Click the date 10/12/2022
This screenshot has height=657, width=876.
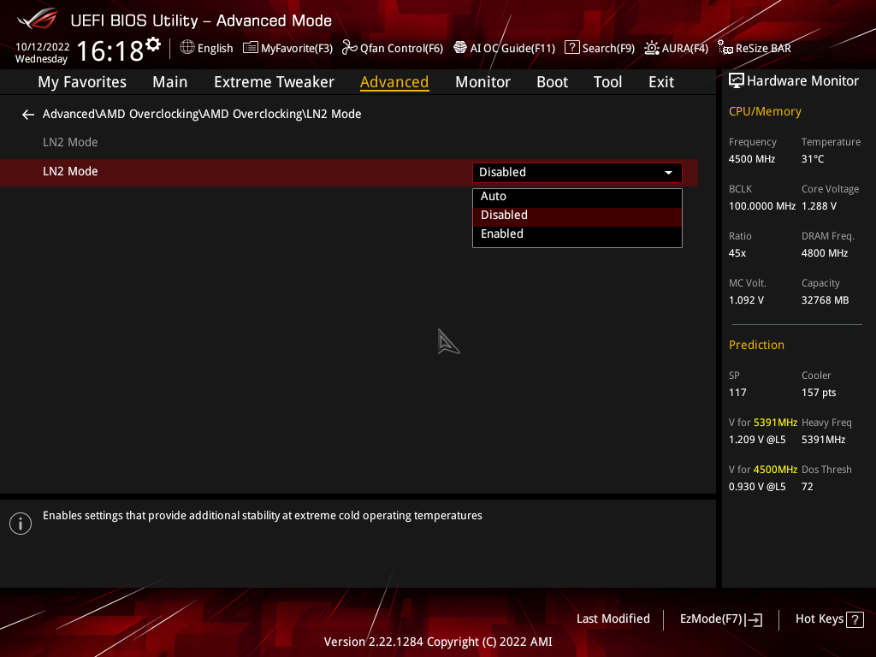coord(43,47)
